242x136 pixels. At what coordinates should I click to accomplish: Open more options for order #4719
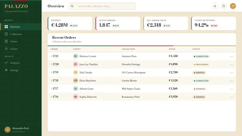pos(231,73)
